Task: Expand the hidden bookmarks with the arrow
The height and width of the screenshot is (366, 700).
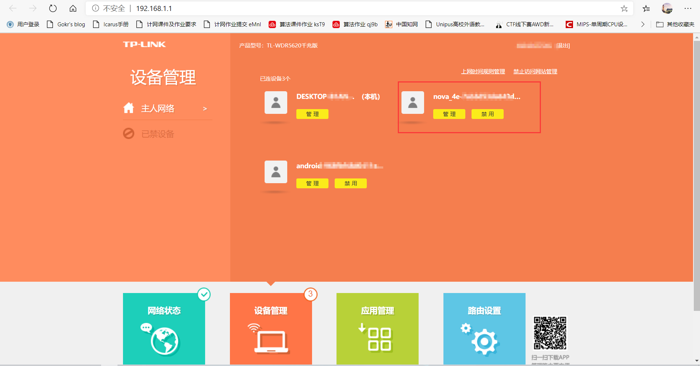Action: pos(643,24)
